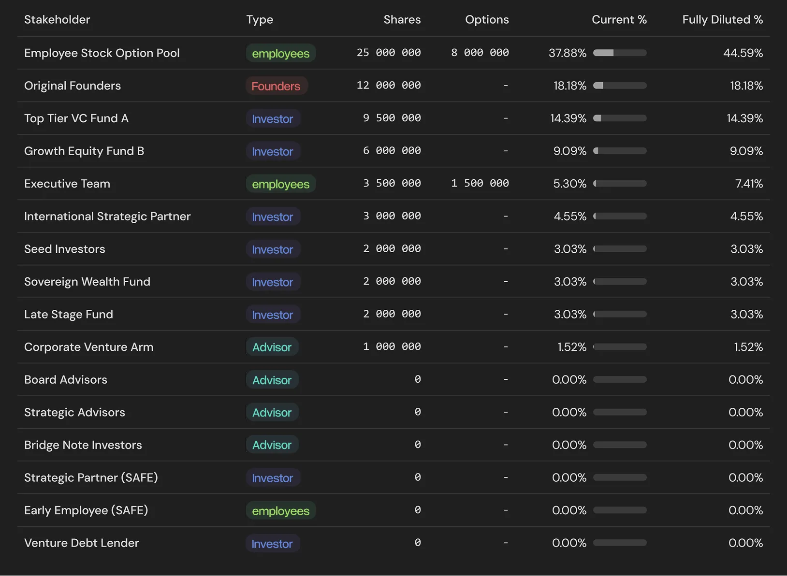This screenshot has width=787, height=576.
Task: Select the Sovereign Wealth Fund name
Action: tap(87, 282)
